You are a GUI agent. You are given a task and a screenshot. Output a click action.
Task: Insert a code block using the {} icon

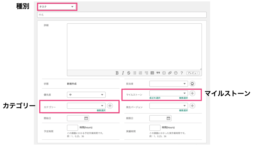coord(164,73)
